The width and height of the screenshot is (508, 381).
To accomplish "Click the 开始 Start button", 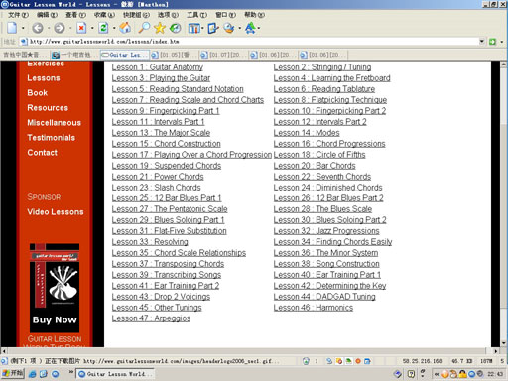I will coord(13,374).
